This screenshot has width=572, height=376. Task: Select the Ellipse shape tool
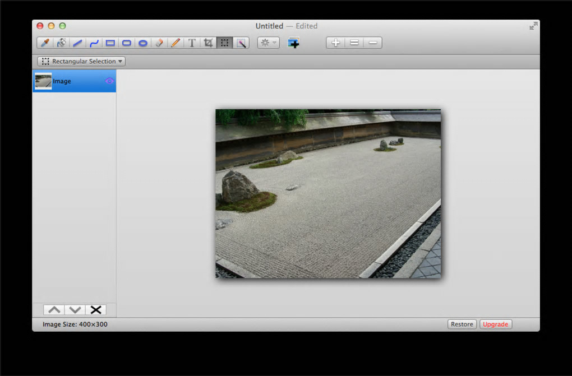tap(143, 43)
